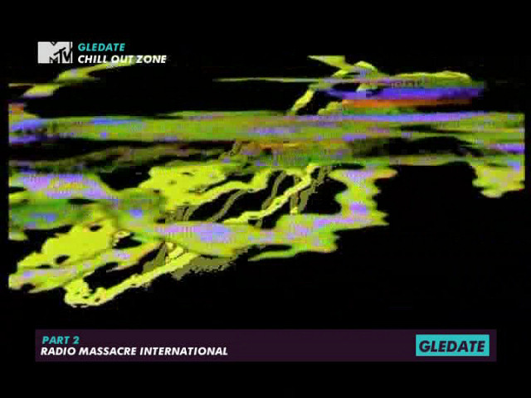Click the MTV logo icon

point(55,52)
